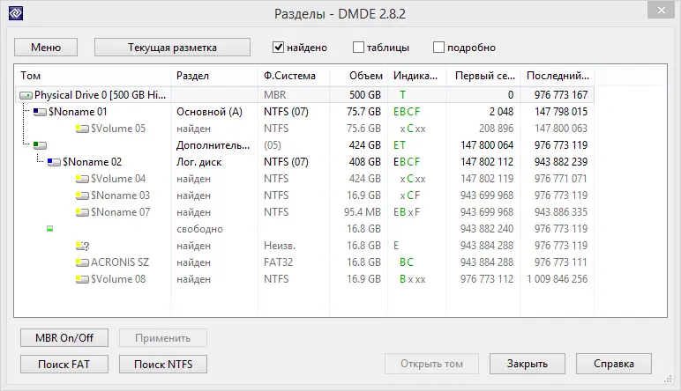681x391 pixels.
Task: Click the $Noname 01 partition icon
Action: (x=40, y=112)
